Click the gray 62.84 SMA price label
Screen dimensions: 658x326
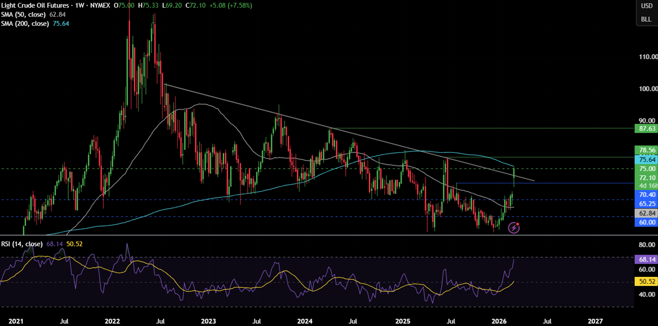click(x=647, y=214)
